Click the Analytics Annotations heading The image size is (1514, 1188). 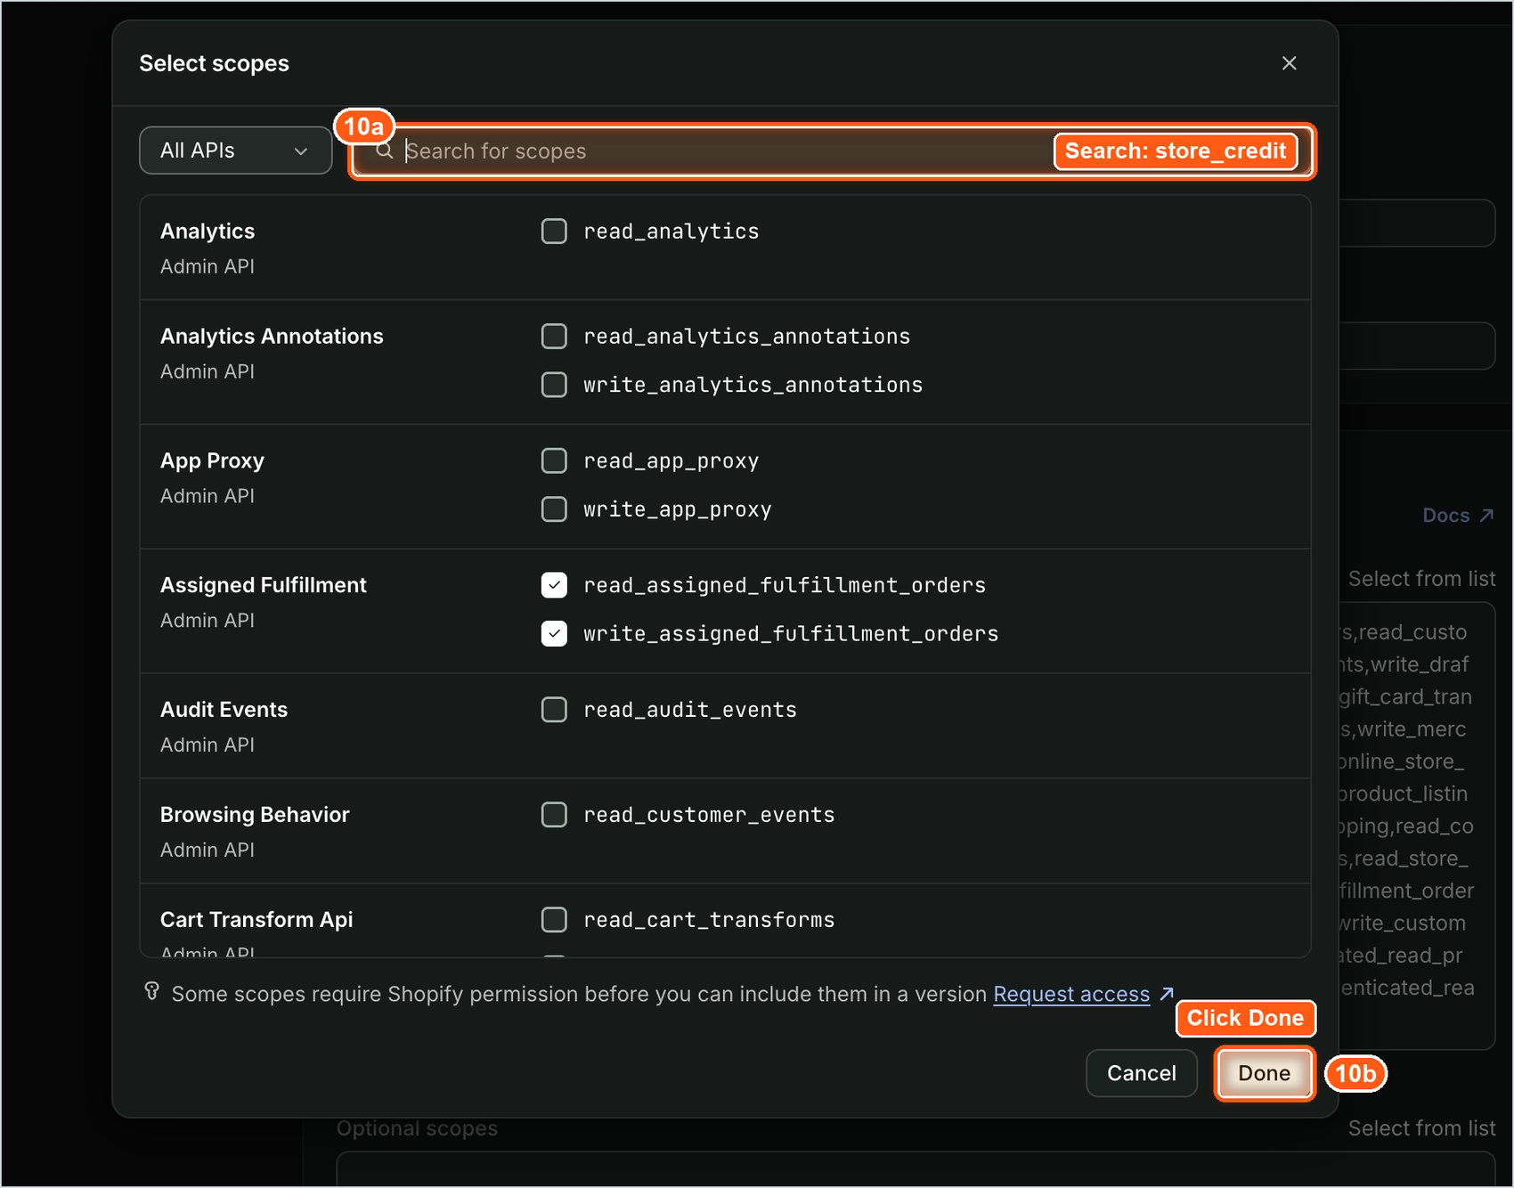point(272,337)
